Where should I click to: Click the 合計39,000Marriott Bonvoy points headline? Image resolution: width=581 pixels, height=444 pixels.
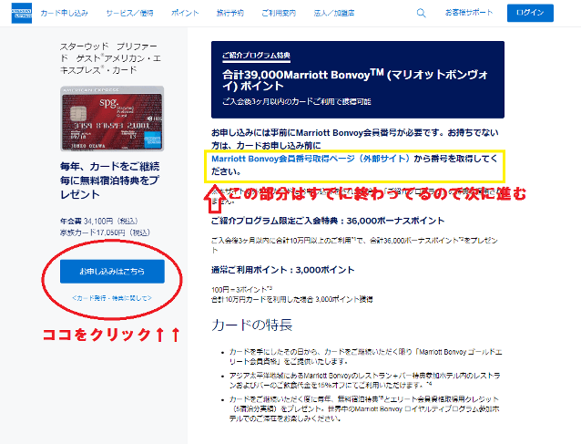(x=355, y=80)
